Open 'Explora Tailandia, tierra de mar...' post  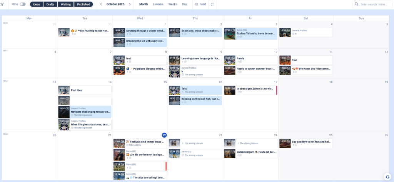[x=250, y=34]
